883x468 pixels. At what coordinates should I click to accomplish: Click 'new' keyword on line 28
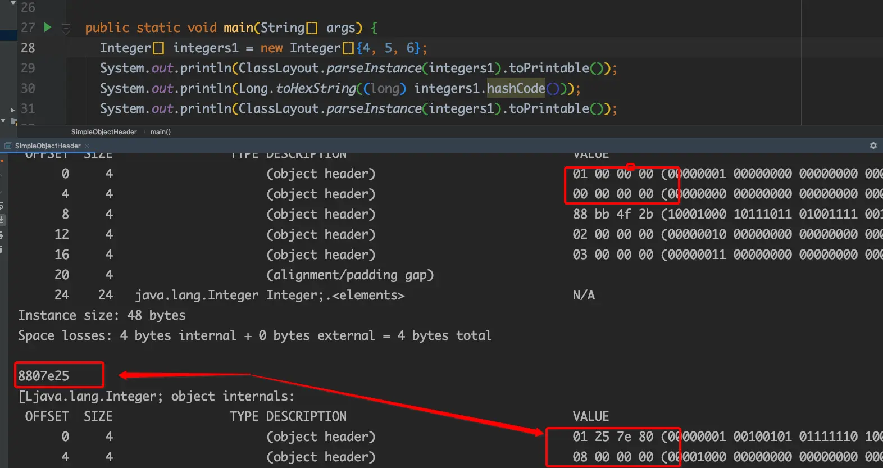pos(271,48)
